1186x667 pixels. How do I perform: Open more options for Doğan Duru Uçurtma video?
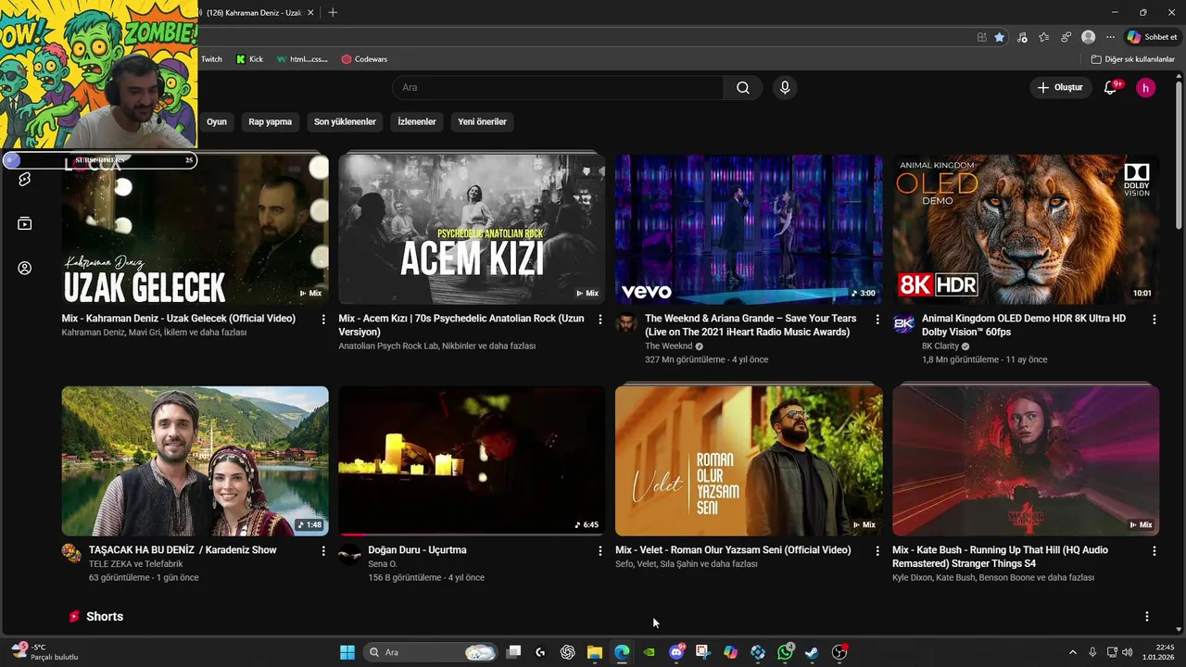600,550
